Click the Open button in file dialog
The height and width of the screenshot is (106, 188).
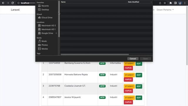pos(145,59)
